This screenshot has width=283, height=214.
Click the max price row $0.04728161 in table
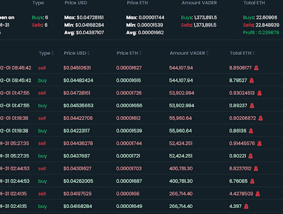click(x=77, y=93)
